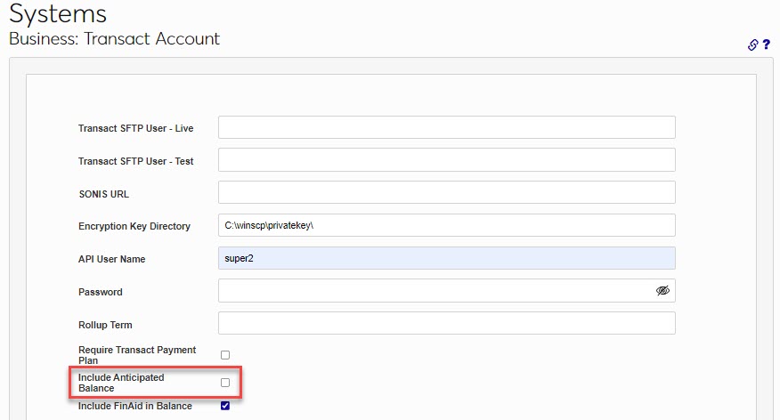This screenshot has height=420, width=780.
Task: Click the Encryption Key Directory field
Action: click(447, 225)
